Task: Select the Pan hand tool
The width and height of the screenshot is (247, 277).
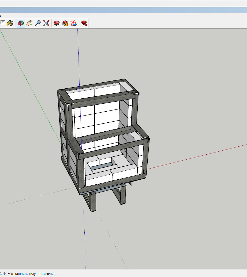Action: click(x=29, y=23)
